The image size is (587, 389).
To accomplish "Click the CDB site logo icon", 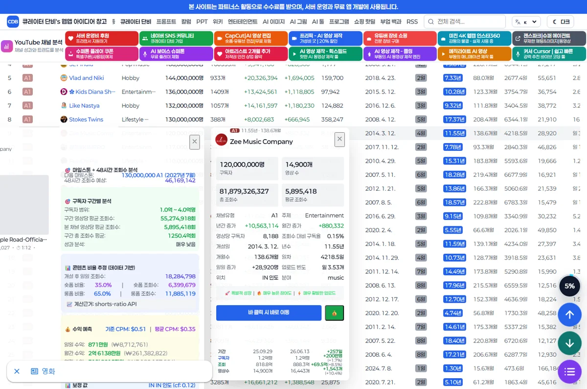I will [13, 22].
